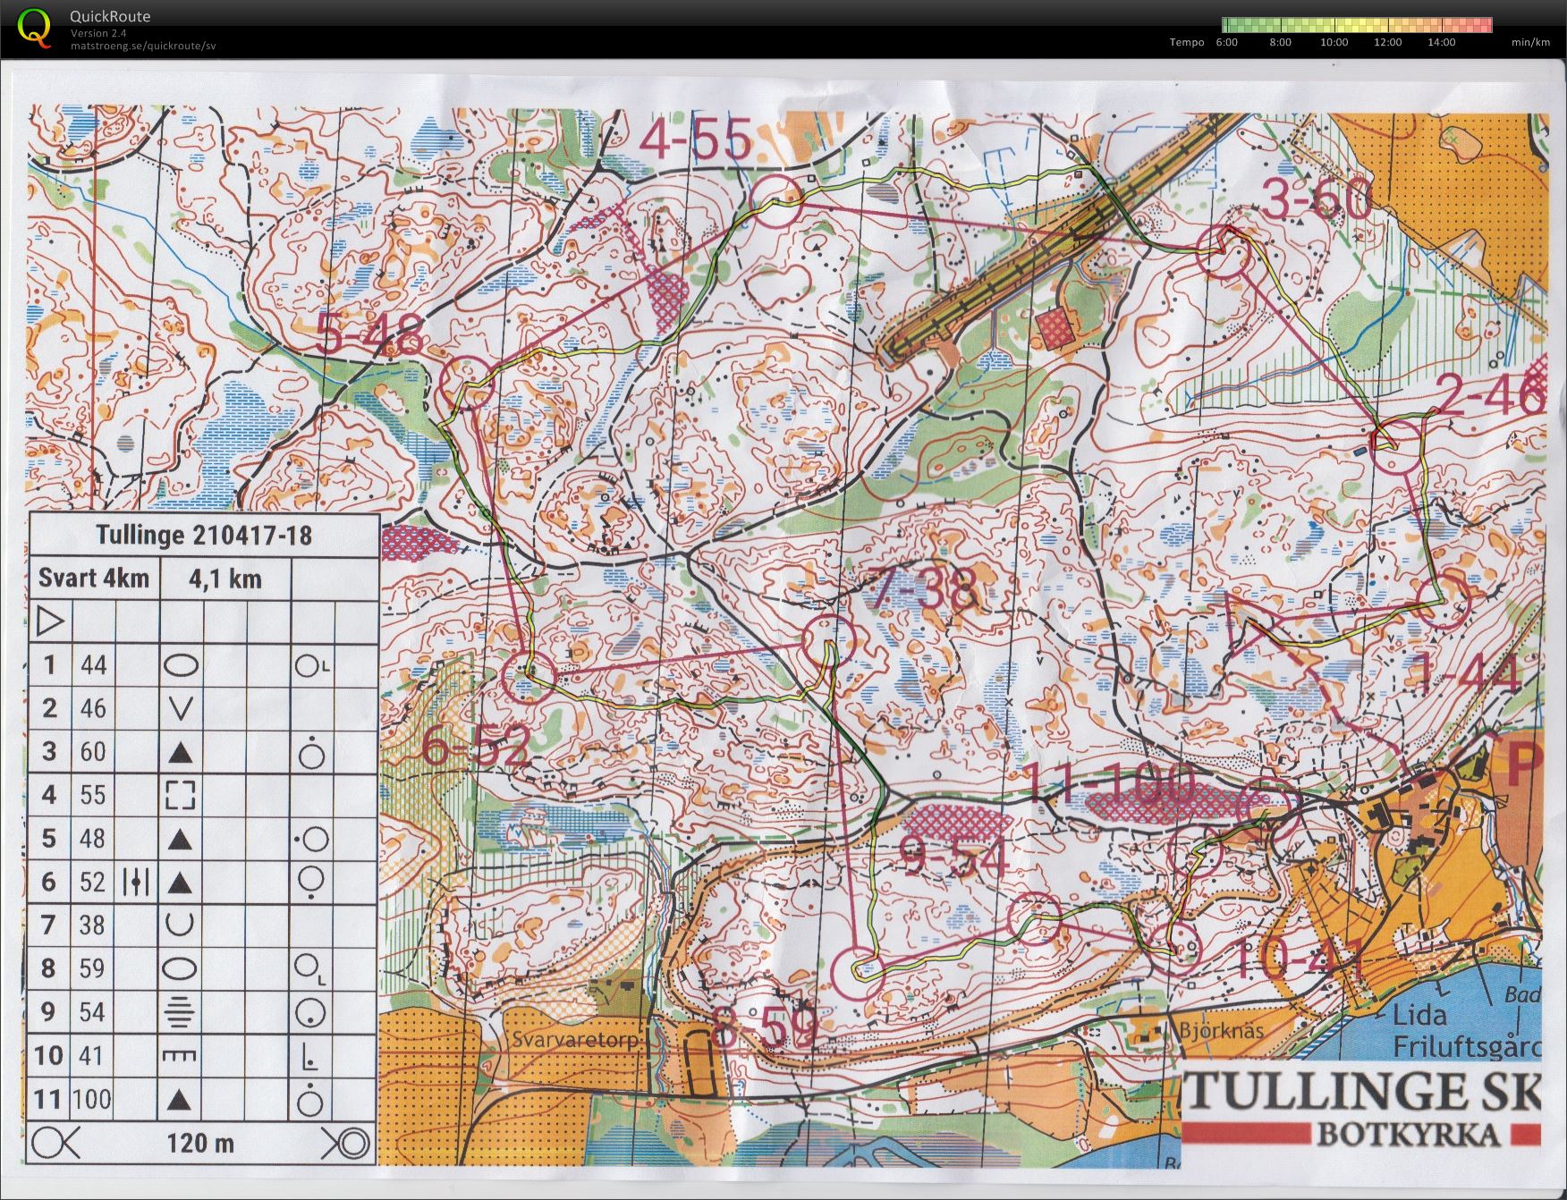Click the U-shaped symbol in row 7

click(x=181, y=924)
